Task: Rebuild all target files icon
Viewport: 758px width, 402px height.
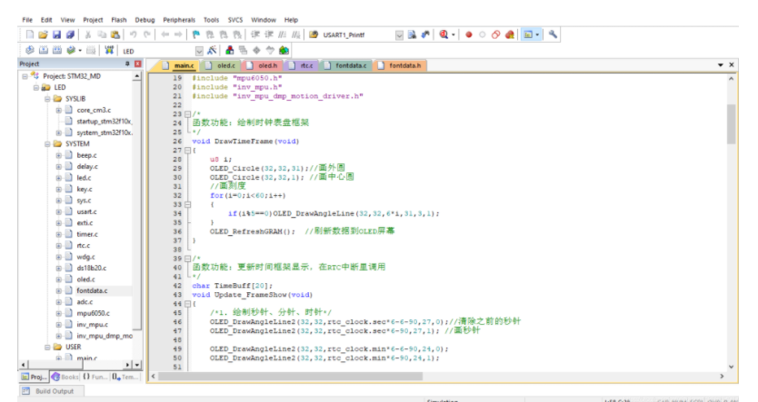Action: pos(57,50)
